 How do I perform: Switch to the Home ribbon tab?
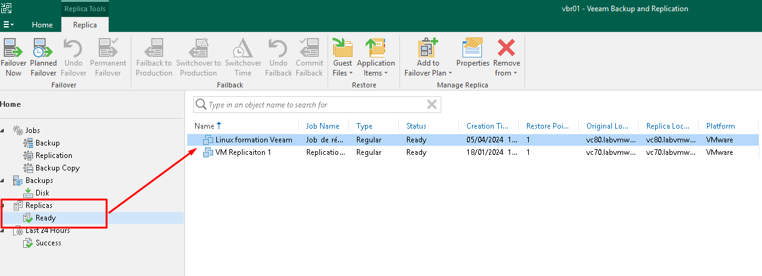point(43,25)
